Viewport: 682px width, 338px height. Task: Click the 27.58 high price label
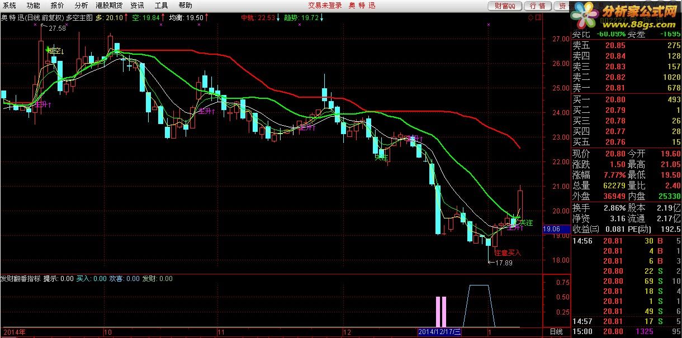coord(58,28)
